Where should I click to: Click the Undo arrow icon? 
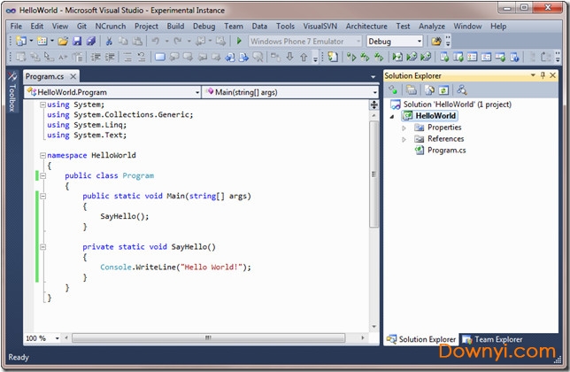click(x=156, y=42)
